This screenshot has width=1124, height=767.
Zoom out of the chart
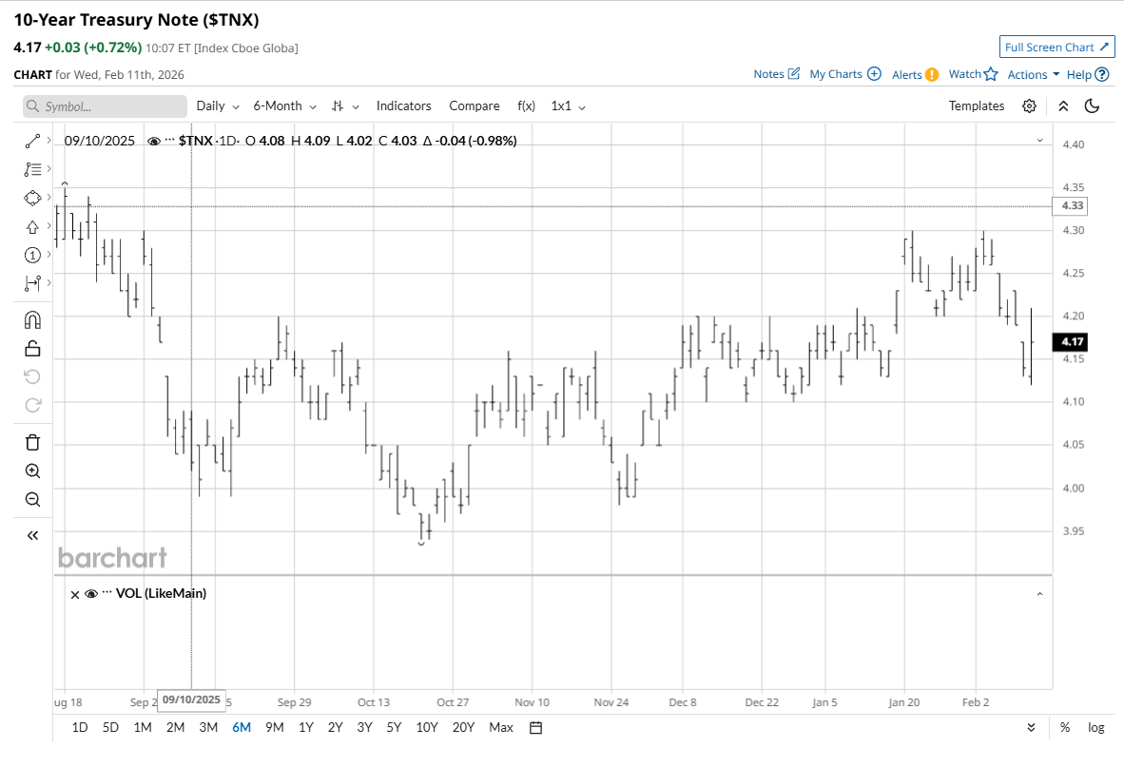32,499
